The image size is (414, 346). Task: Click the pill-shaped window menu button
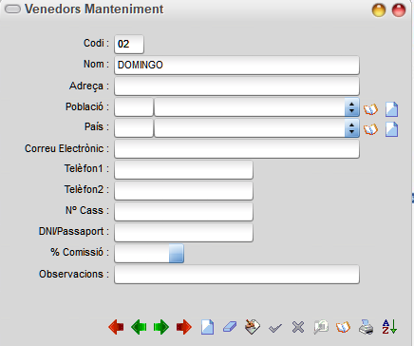[x=12, y=10]
